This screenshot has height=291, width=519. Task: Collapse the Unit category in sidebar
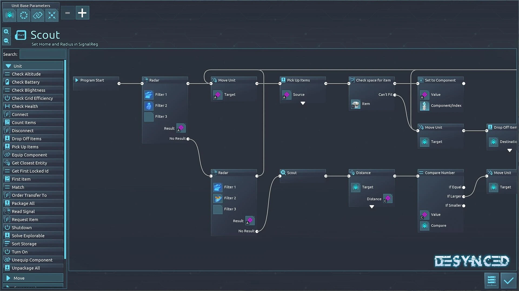(9, 66)
